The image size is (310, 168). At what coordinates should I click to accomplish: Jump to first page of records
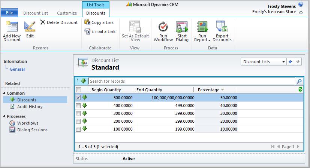[x=273, y=146]
